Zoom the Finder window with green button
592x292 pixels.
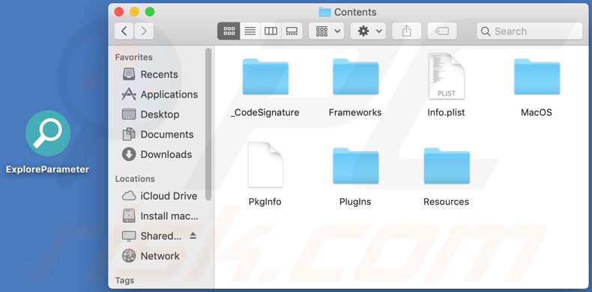(150, 12)
